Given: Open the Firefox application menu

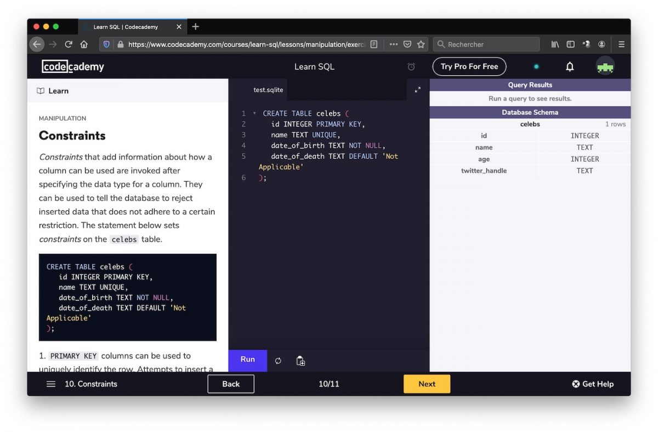Looking at the screenshot, I should coord(621,44).
